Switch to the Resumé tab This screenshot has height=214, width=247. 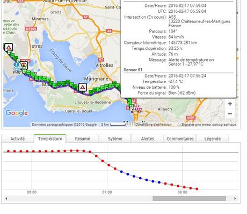(82, 139)
